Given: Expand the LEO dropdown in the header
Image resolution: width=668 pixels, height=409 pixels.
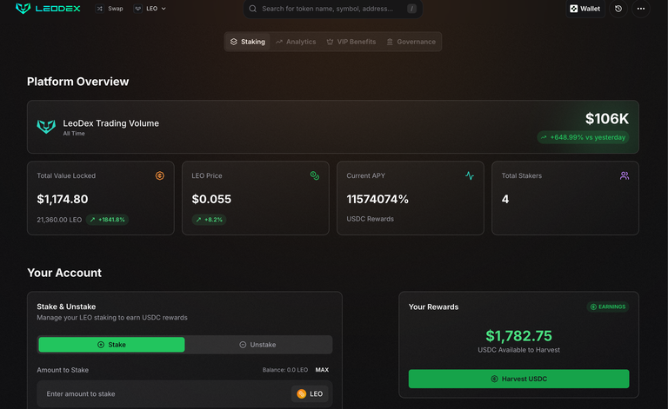Looking at the screenshot, I should coord(150,9).
